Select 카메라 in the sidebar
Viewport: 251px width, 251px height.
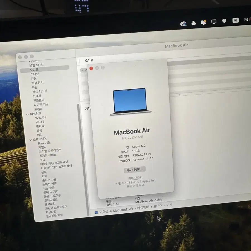(x=37, y=96)
